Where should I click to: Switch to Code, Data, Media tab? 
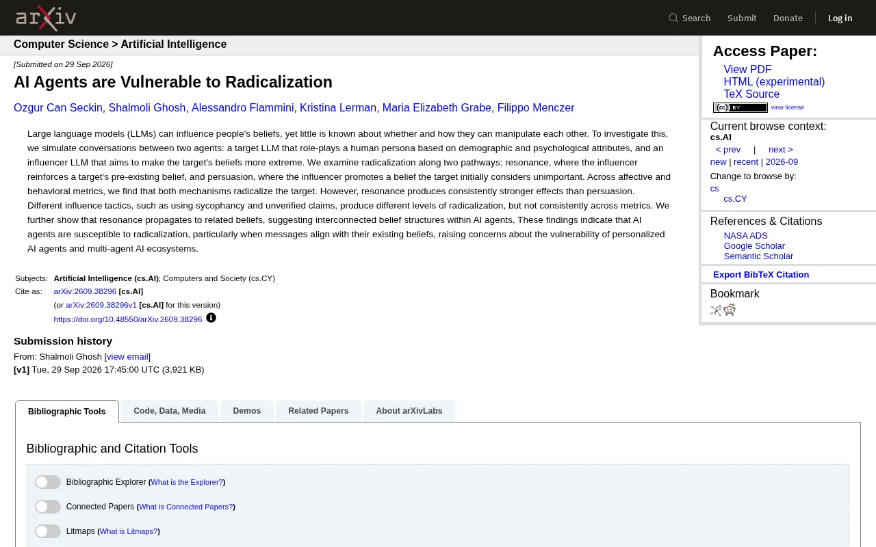pos(170,411)
